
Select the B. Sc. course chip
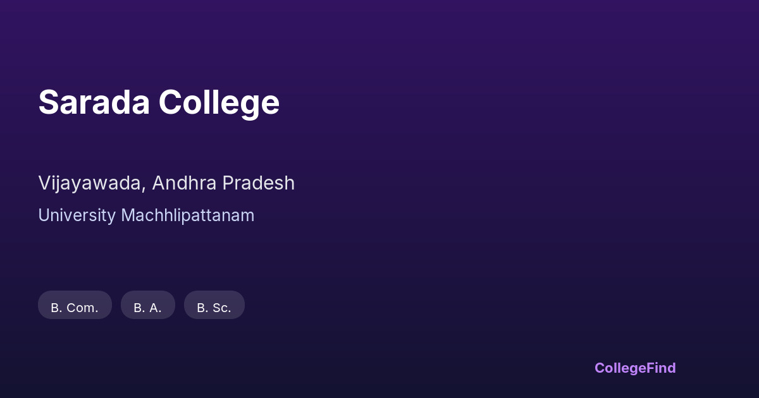214,305
